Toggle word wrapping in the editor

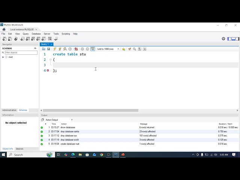point(144,49)
